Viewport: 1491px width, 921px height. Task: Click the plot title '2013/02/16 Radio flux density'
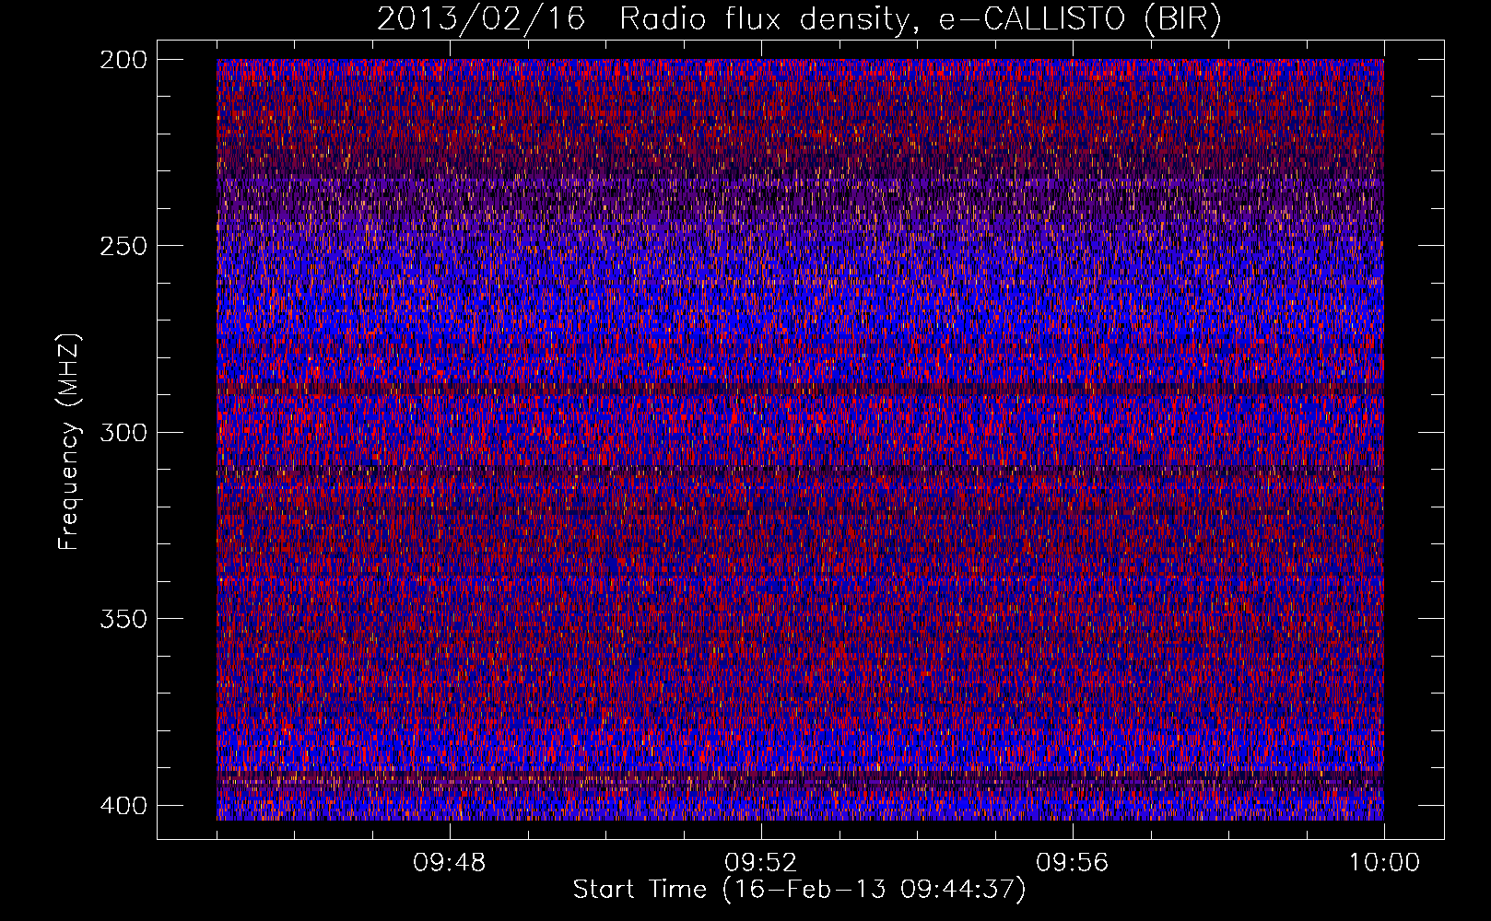tap(799, 19)
